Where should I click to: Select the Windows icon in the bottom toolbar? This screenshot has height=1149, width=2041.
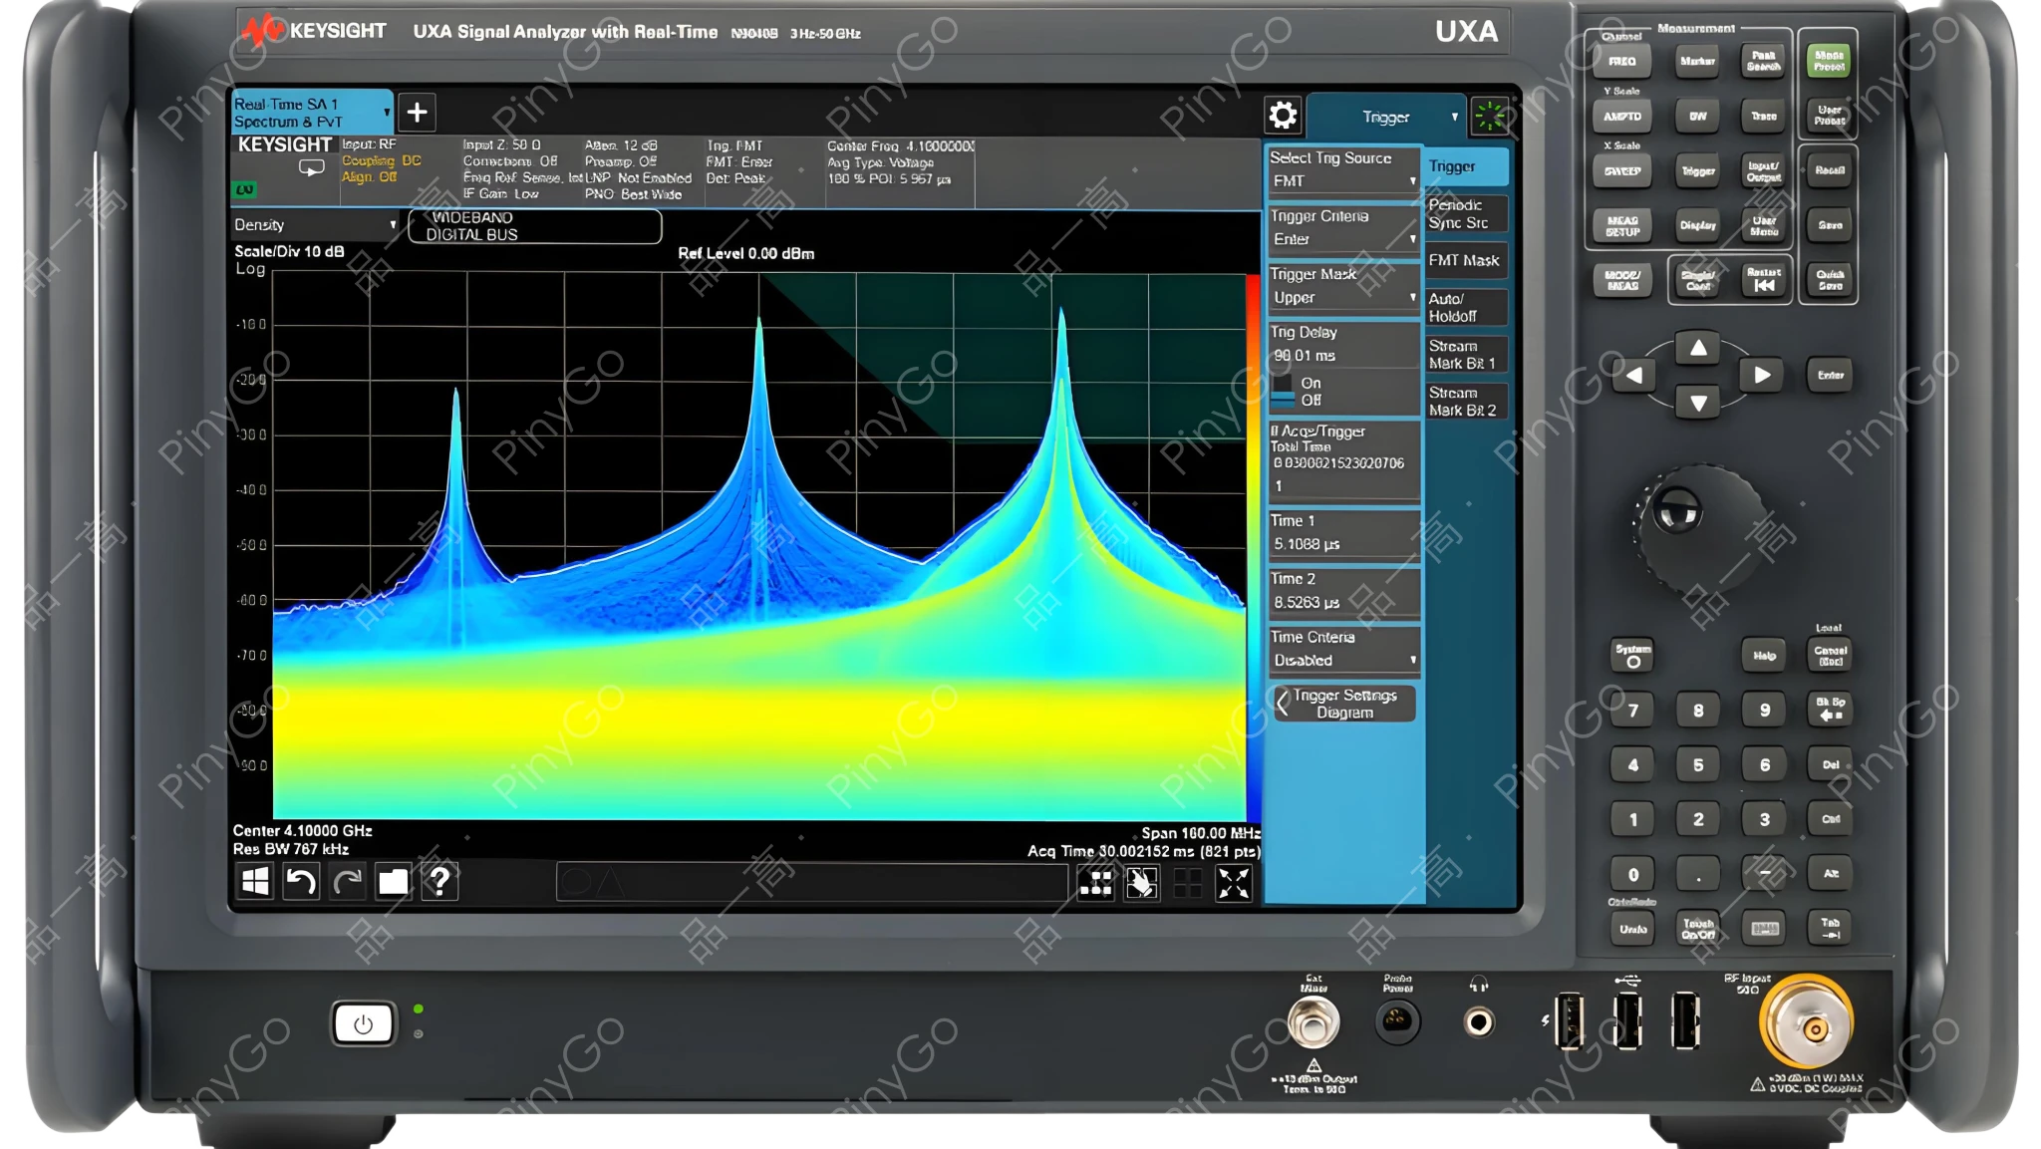click(x=255, y=881)
